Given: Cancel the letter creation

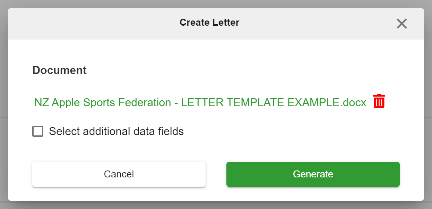Looking at the screenshot, I should pos(119,174).
